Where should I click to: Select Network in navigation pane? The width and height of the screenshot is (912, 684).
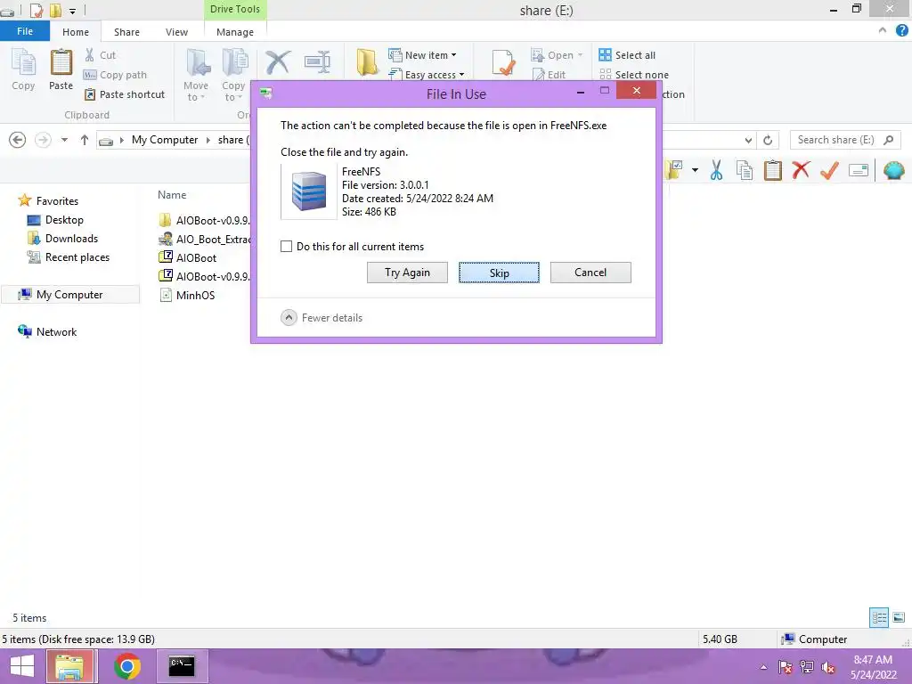click(56, 331)
